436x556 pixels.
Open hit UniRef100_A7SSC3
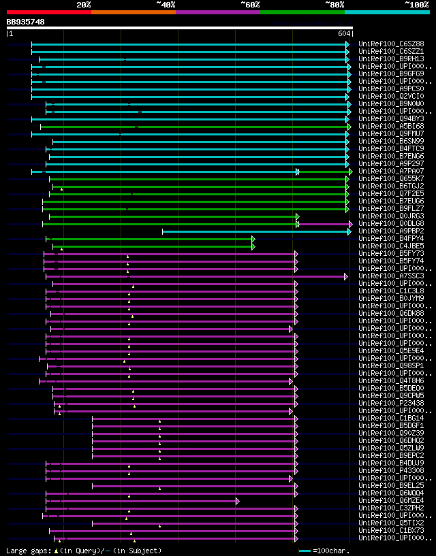[391, 276]
